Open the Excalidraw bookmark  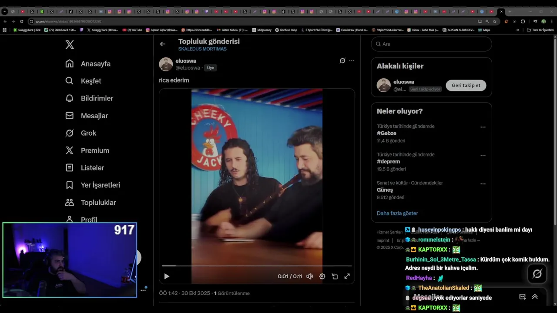(x=352, y=30)
